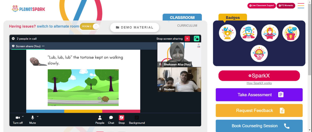The height and width of the screenshot is (132, 312).
Task: Select Shehzeen Afza video tile
Action: click(x=179, y=55)
